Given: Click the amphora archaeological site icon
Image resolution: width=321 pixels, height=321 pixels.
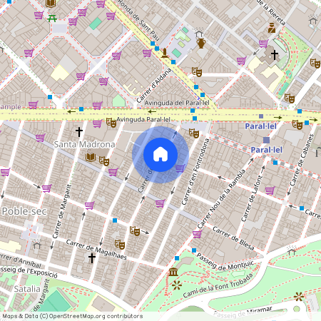Looking at the screenshot, I should pyautogui.click(x=201, y=44).
